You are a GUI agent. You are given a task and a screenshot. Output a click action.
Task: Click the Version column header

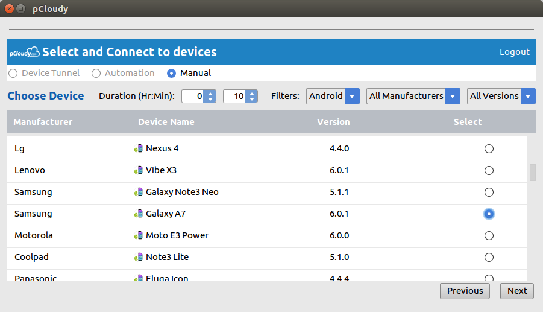333,122
